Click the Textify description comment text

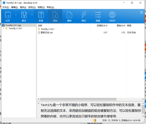91,111
